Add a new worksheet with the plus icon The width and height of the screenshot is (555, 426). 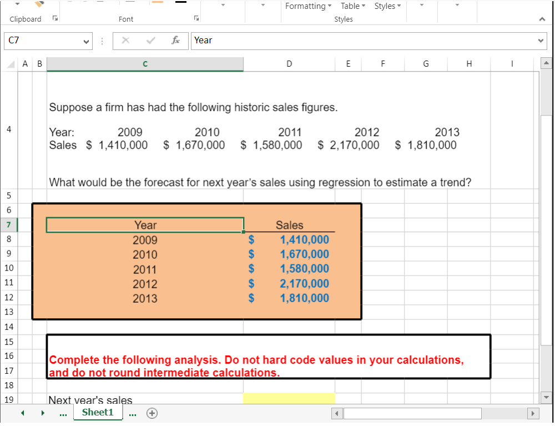tap(152, 413)
